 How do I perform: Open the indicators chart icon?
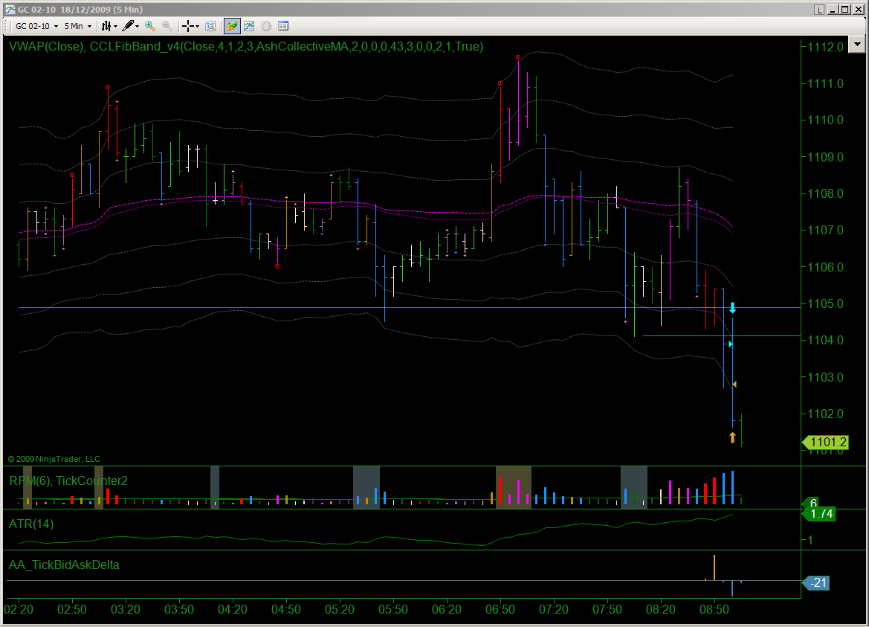[x=249, y=26]
